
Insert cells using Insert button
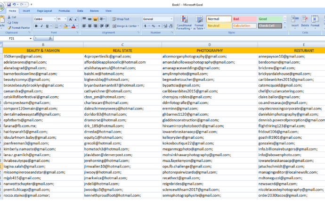click(x=295, y=23)
